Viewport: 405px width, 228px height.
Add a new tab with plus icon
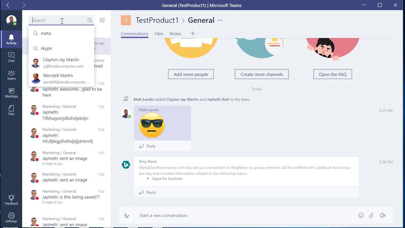(193, 33)
